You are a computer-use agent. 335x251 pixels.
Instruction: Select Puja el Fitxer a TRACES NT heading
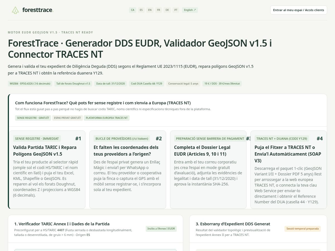(288, 154)
